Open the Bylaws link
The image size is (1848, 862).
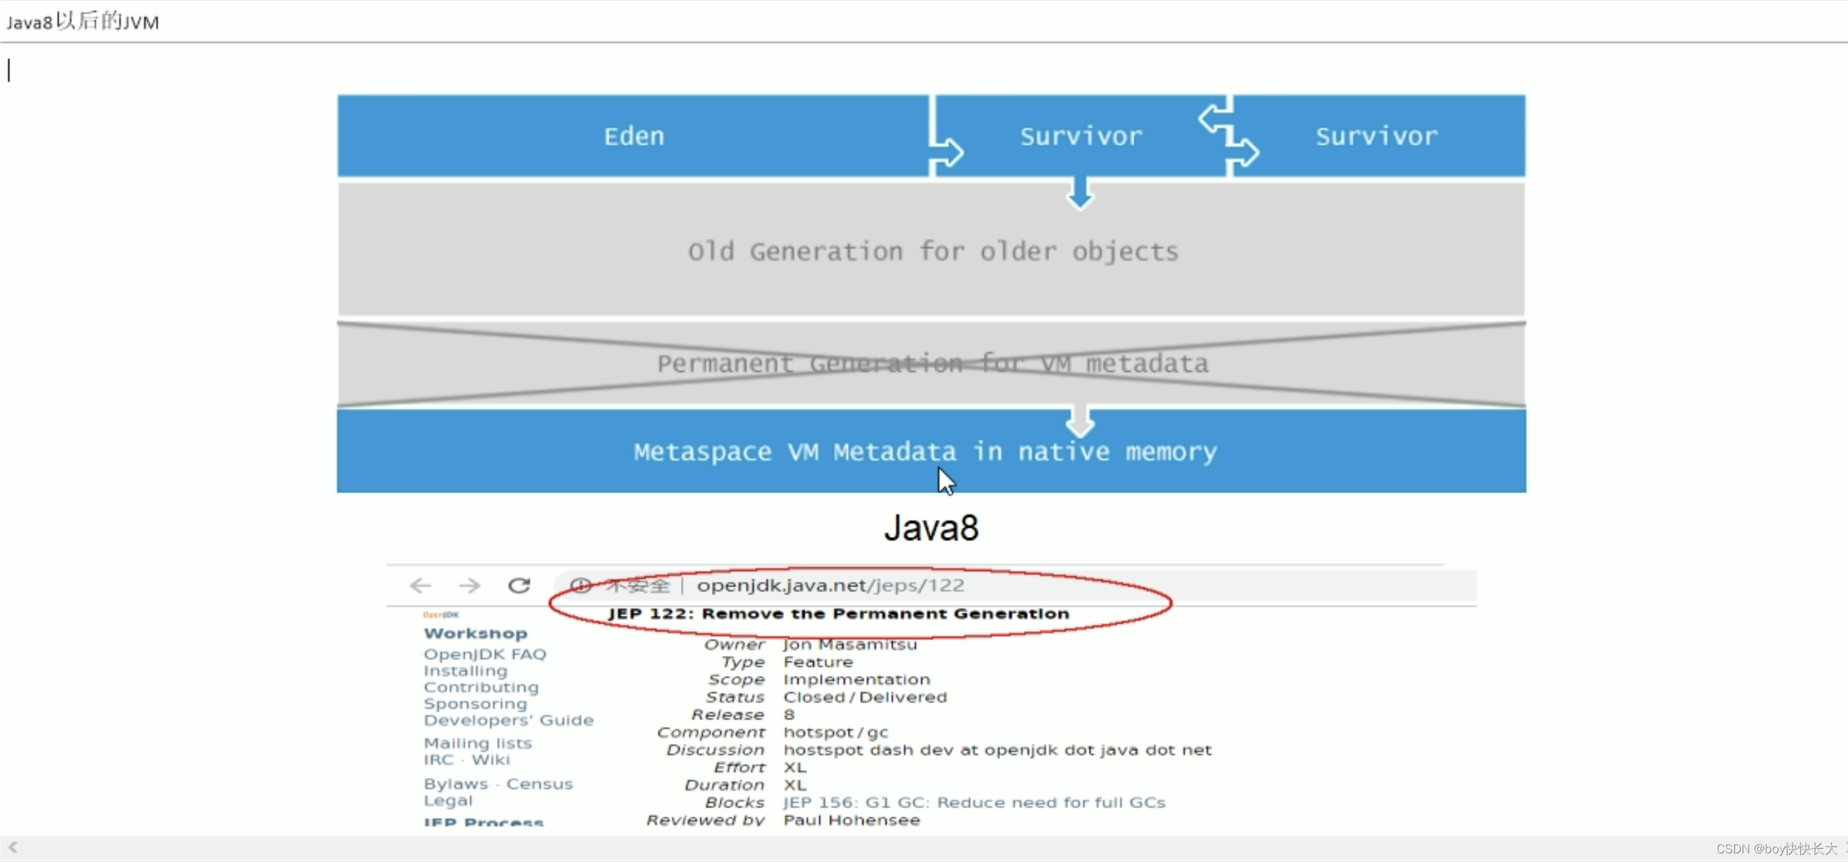tap(456, 784)
